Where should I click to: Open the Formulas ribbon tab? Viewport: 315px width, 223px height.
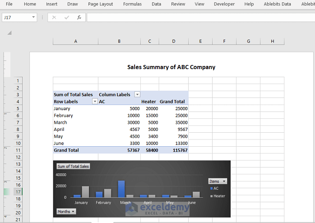[132, 4]
